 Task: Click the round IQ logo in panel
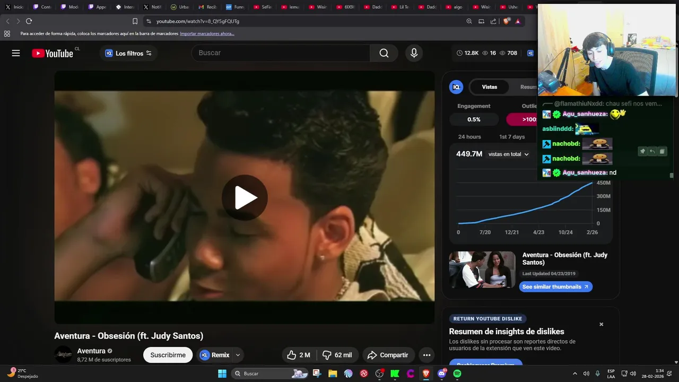456,87
